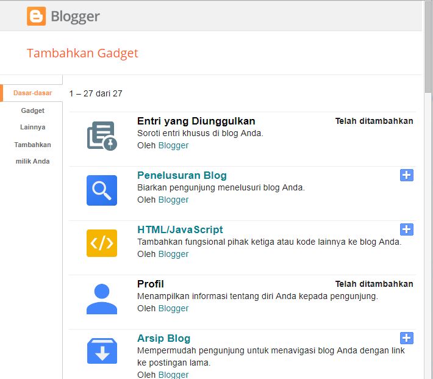Click the Profil person icon

pos(102,299)
